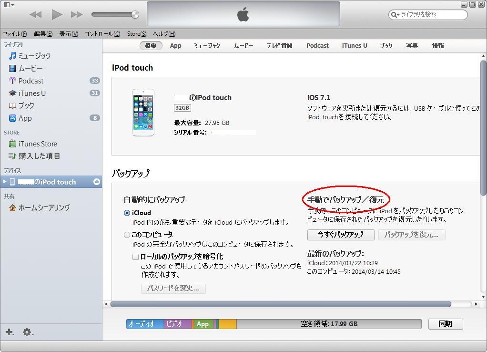Open the window menu icon at top-left corner
Image resolution: width=487 pixels, height=352 pixels.
pos(9,5)
